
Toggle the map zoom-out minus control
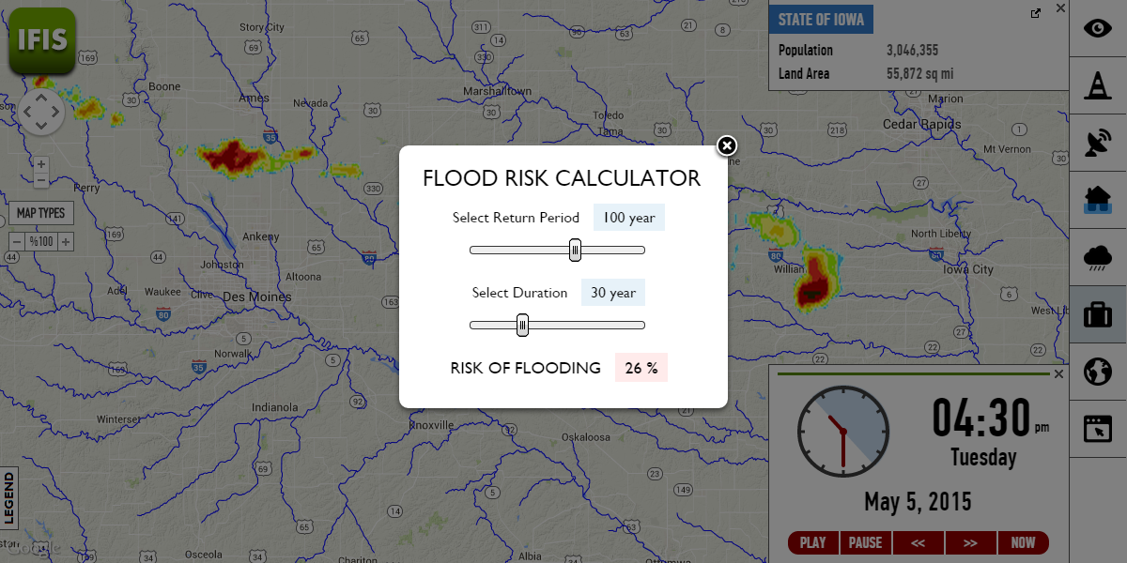pos(39,178)
